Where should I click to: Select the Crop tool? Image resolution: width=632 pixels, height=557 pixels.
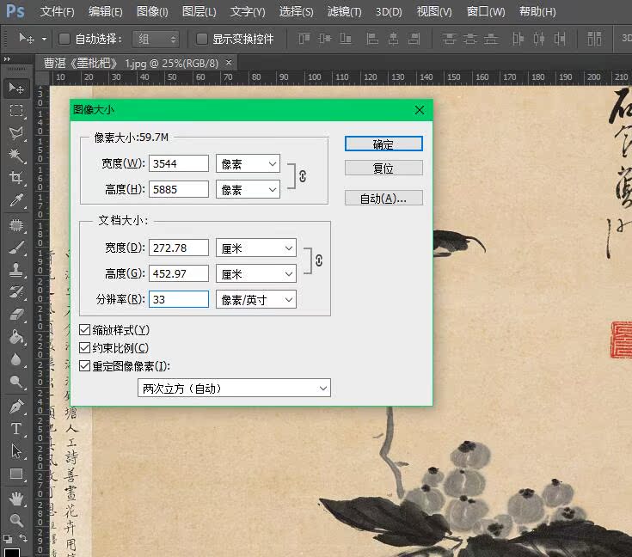16,177
